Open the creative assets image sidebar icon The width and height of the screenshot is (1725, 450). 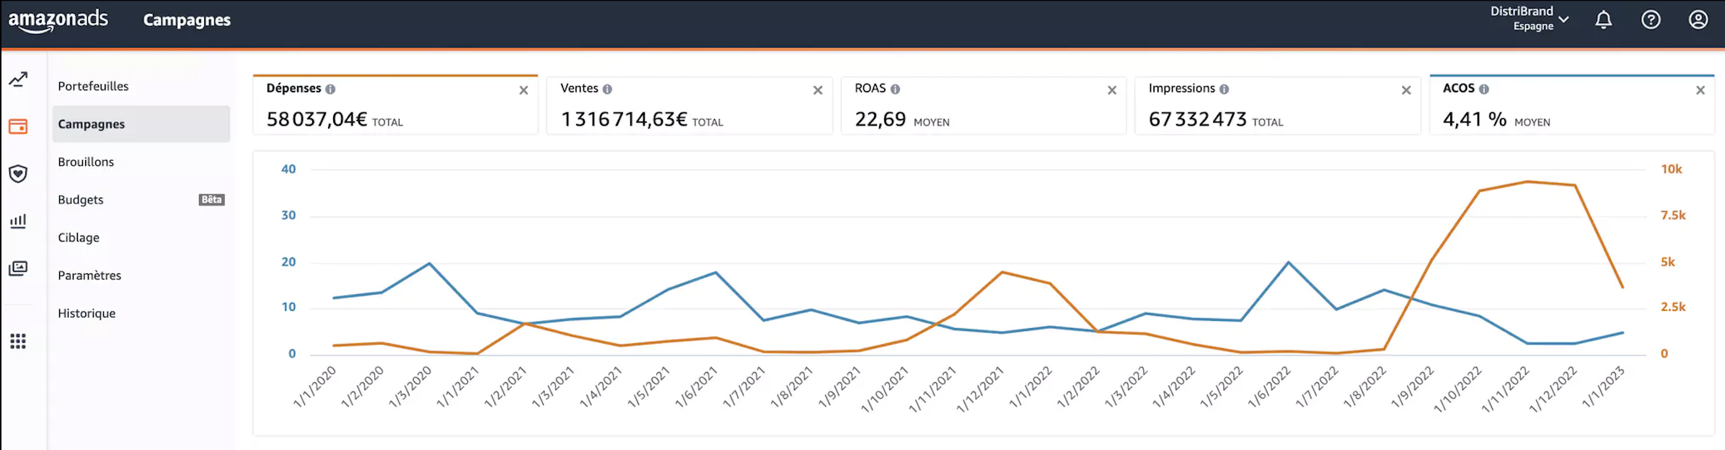(18, 268)
